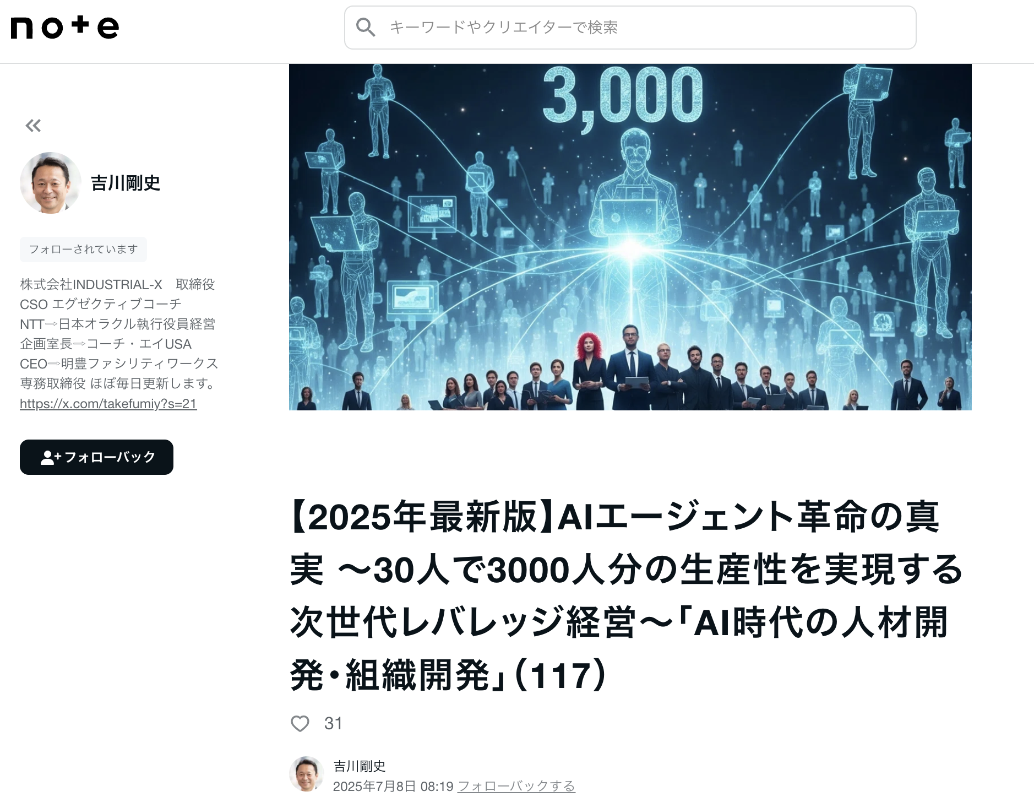1034x802 pixels.
Task: Click person-plus icon on follow-back button
Action: click(x=51, y=457)
